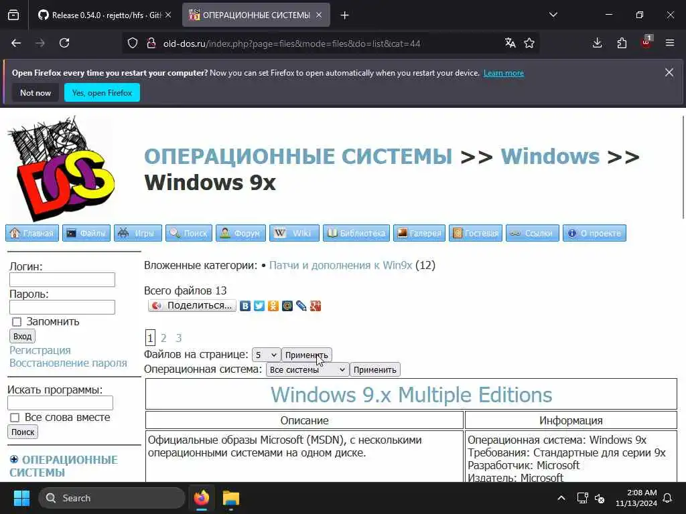The height and width of the screenshot is (514, 686).
Task: Open tracking protection shield icon
Action: coord(133,43)
